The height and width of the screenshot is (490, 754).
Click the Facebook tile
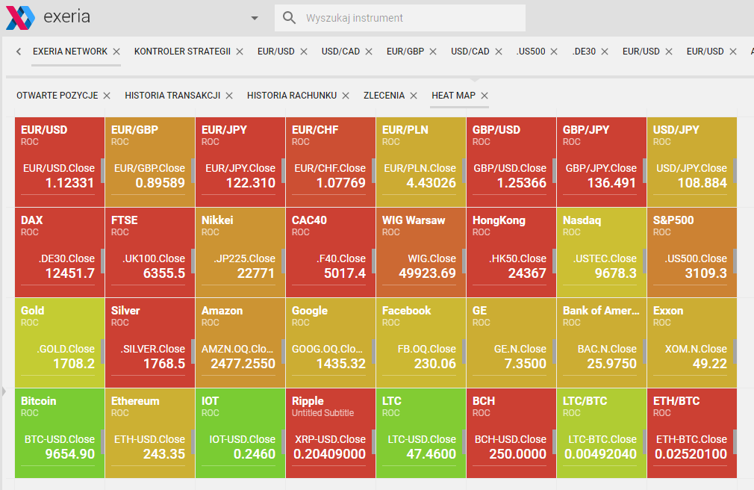tap(421, 343)
